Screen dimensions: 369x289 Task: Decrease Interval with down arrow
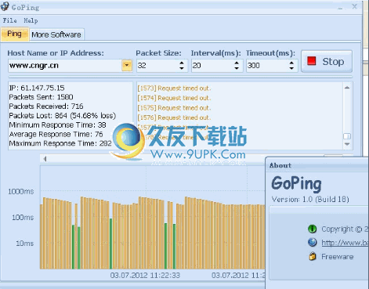pos(237,68)
